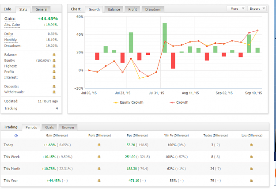
Task: Click the lowest Equity Growth yellow point
Action: tap(140, 78)
